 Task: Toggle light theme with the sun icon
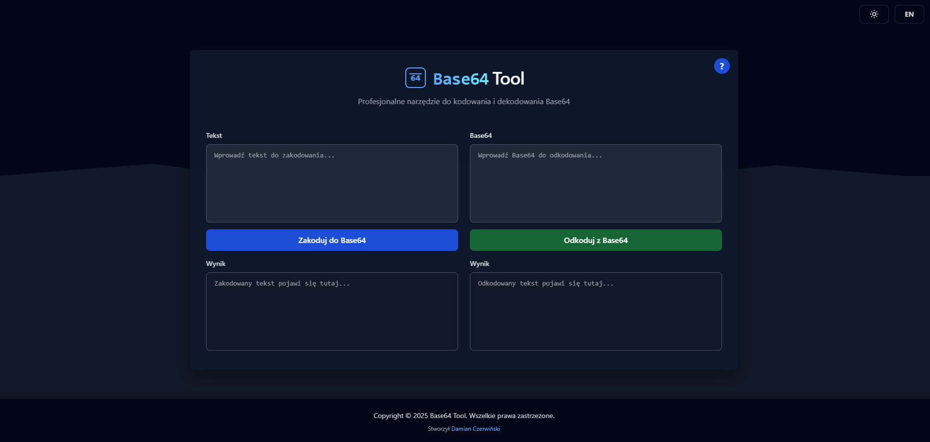pos(874,14)
